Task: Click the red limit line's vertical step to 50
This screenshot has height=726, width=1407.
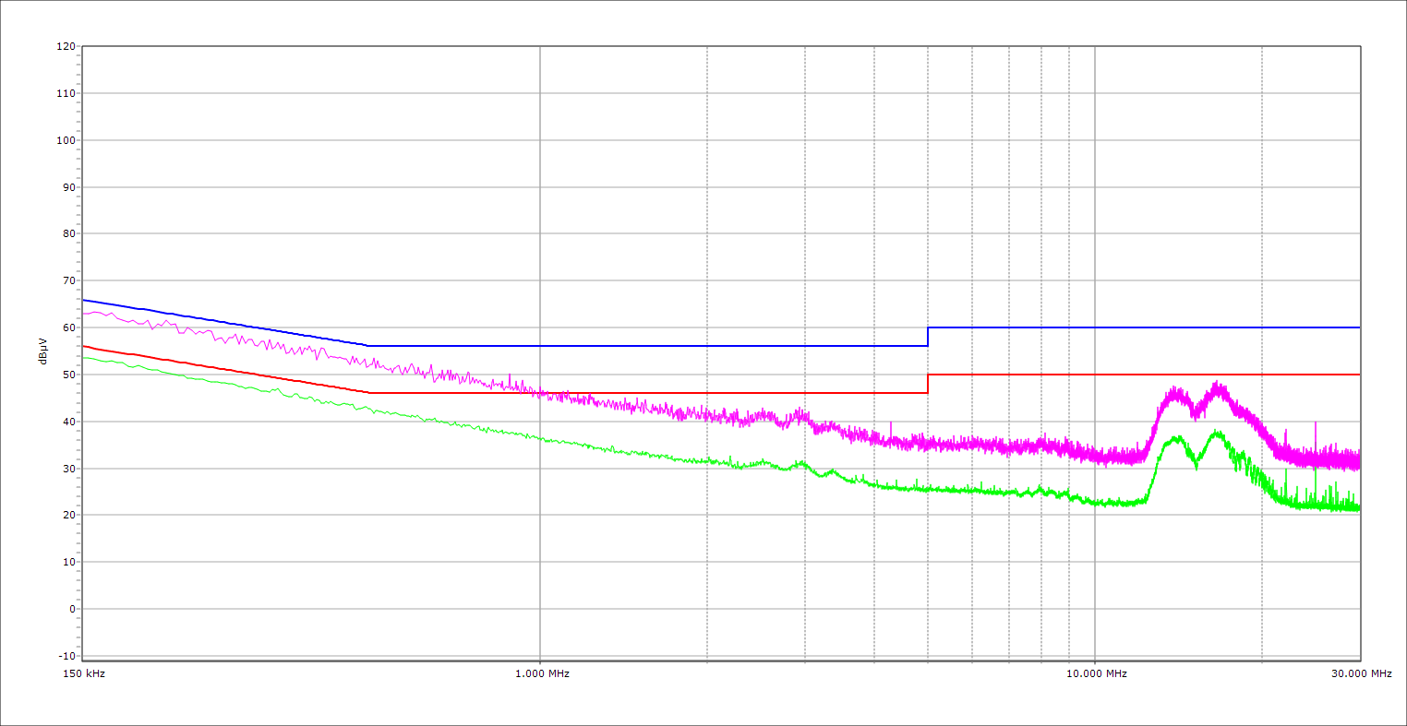Action: point(928,384)
